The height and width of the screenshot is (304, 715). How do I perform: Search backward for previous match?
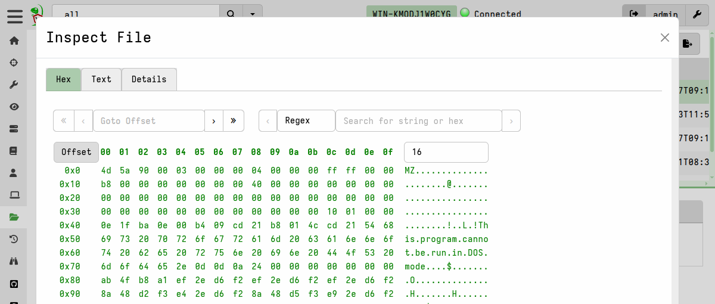(x=268, y=120)
